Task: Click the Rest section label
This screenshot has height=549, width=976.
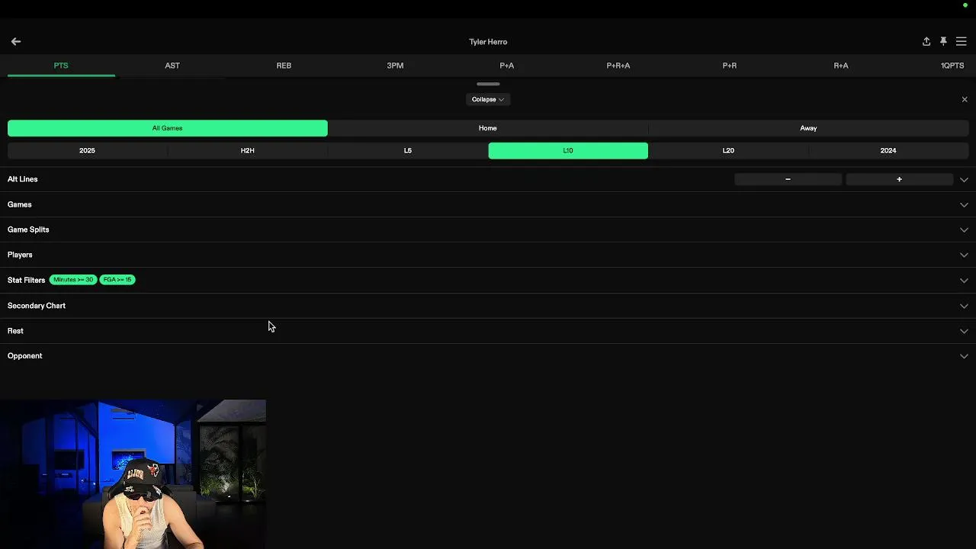Action: [x=15, y=331]
